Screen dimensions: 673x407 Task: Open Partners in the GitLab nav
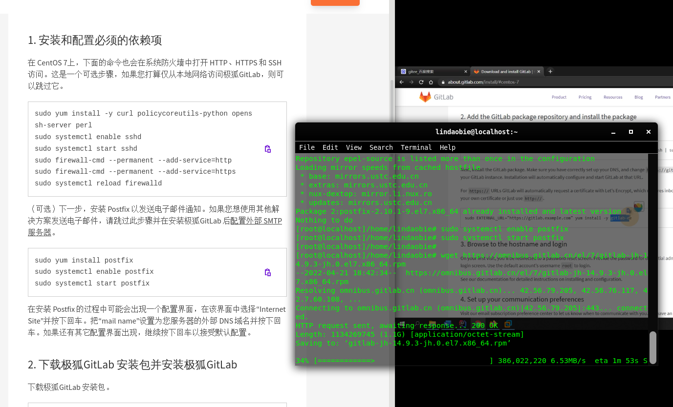(663, 97)
